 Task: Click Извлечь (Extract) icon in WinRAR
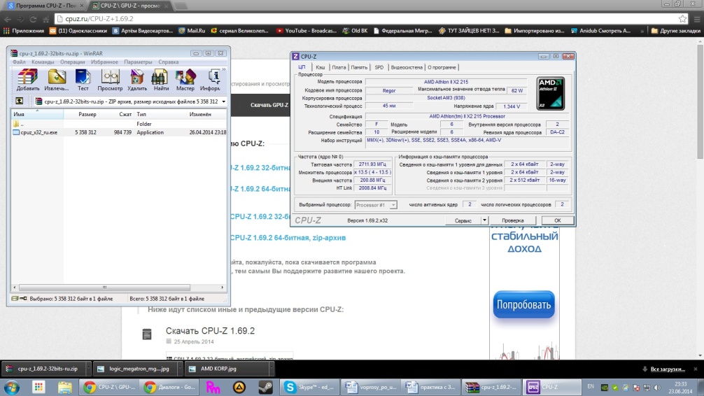click(x=57, y=80)
